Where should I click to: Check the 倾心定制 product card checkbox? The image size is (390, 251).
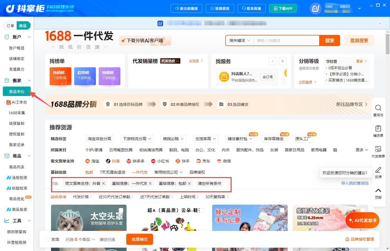point(282,210)
